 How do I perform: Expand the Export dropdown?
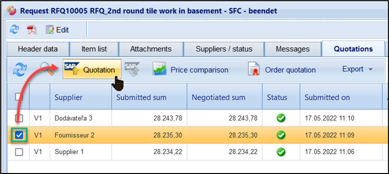click(358, 69)
